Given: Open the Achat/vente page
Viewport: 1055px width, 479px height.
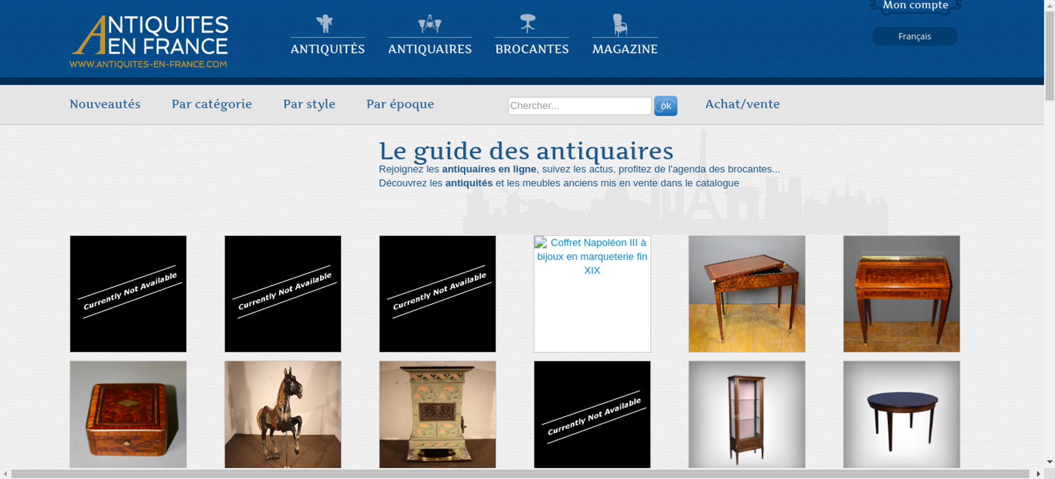Looking at the screenshot, I should [x=742, y=104].
